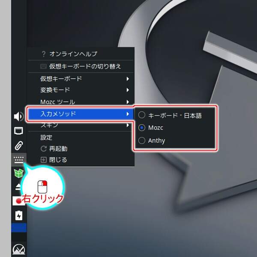Click the blue workspace pager block

click(x=19, y=228)
